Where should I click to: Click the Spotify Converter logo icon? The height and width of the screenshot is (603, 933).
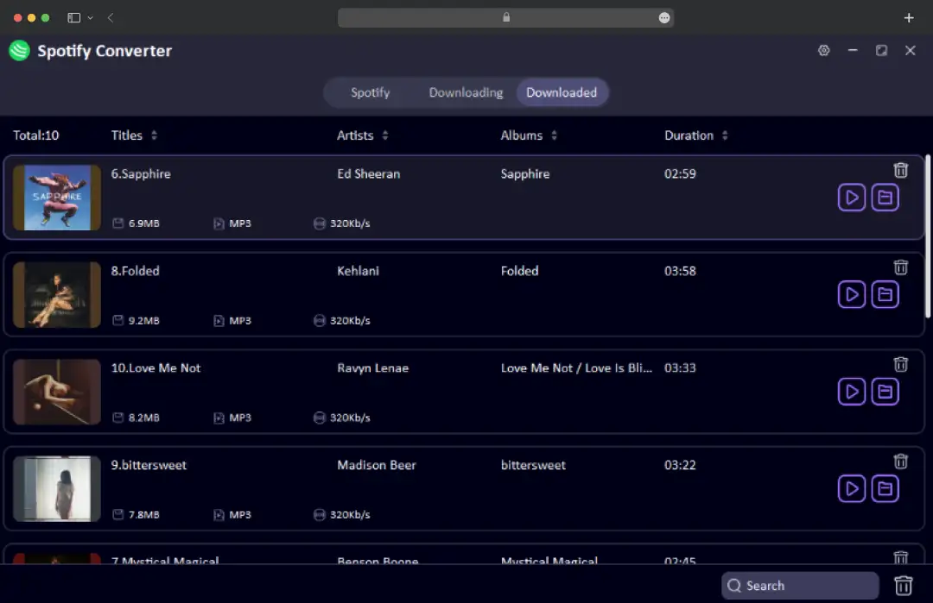tap(18, 50)
